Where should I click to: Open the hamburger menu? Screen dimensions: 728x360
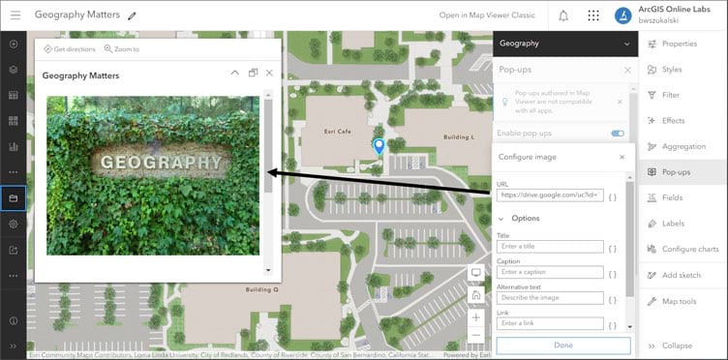tap(15, 15)
